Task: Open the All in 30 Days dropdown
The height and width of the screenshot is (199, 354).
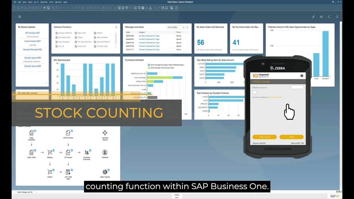Action: coord(176,27)
